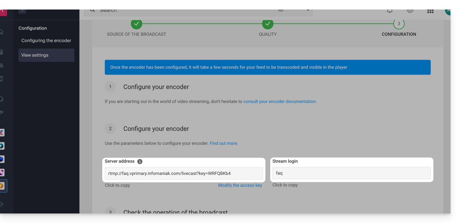460x223 pixels.
Task: Click the Source of the Broadcast checkmark
Action: (137, 24)
